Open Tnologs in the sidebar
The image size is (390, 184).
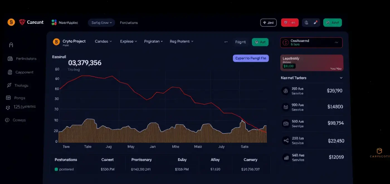coord(21,86)
